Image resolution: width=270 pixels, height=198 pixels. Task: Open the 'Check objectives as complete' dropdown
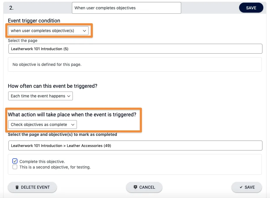coord(42,125)
